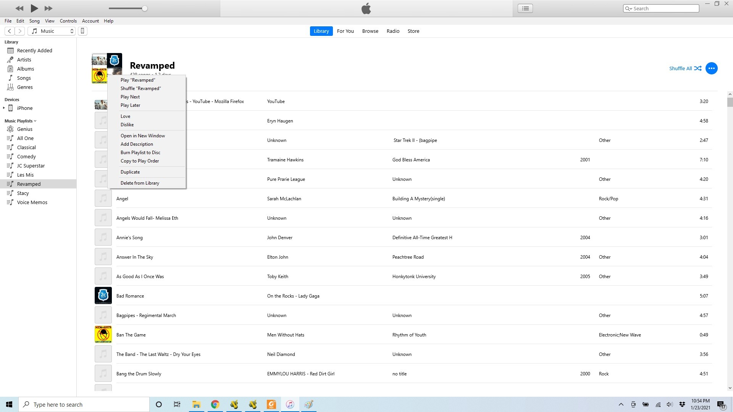Open the Music media type dropdown
Image resolution: width=733 pixels, height=412 pixels.
point(52,31)
